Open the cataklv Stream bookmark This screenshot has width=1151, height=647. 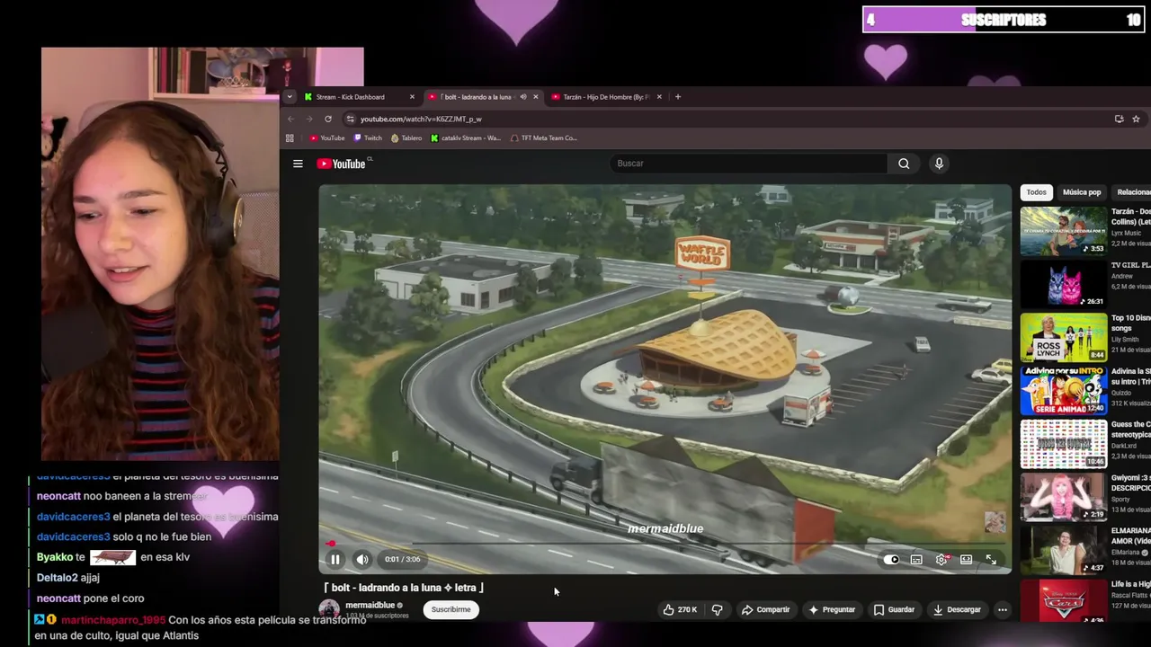(466, 138)
